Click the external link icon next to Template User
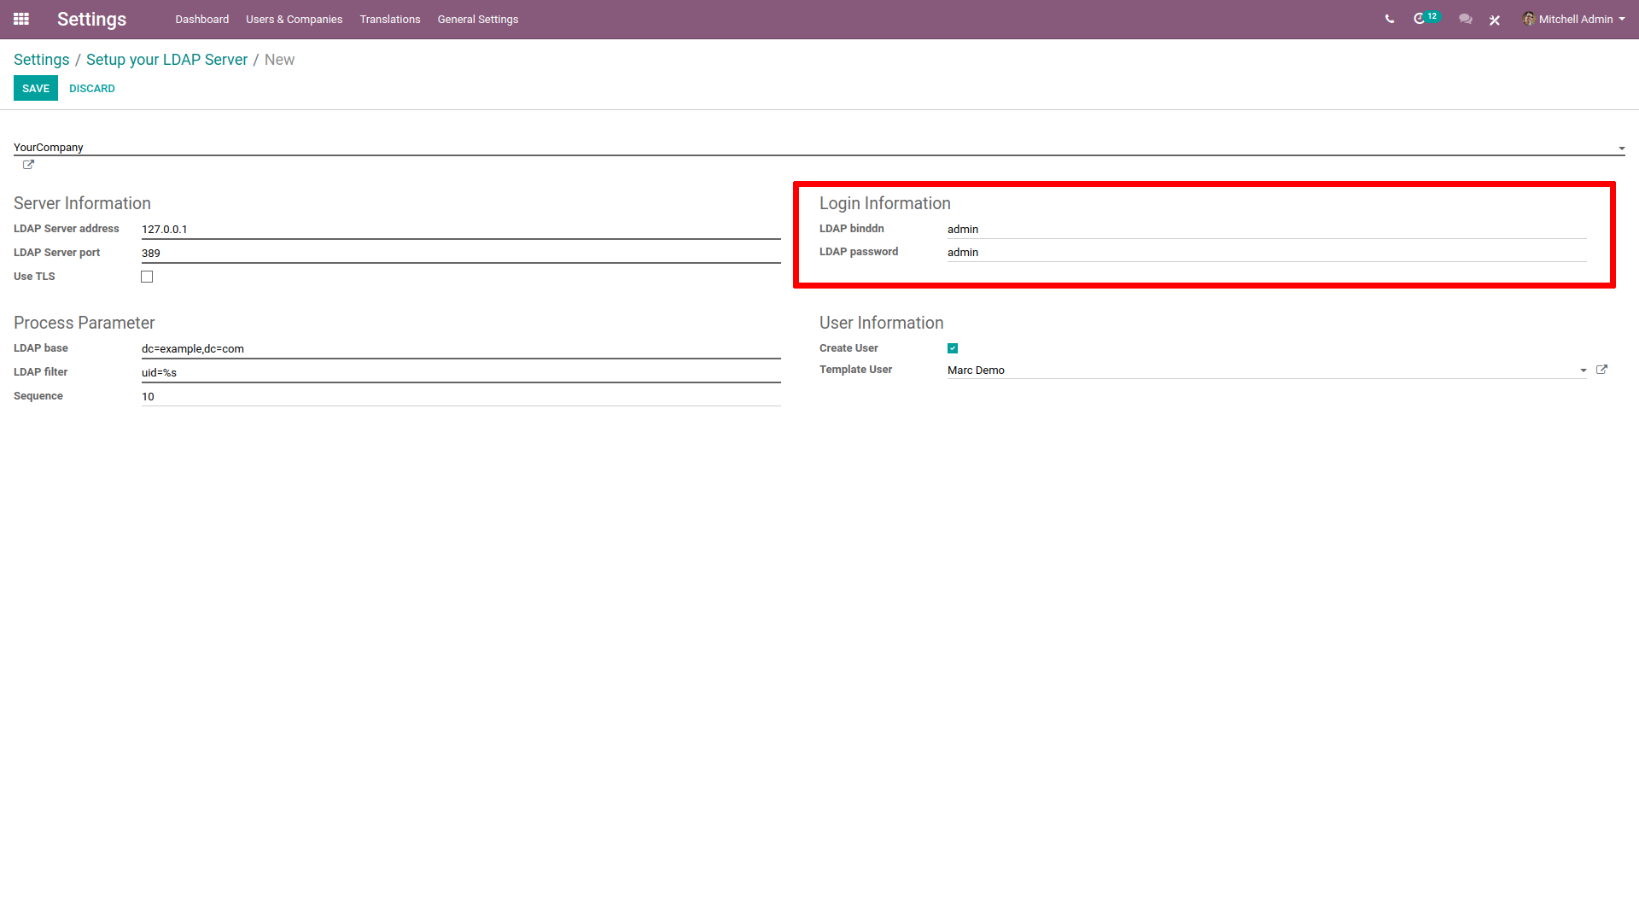 point(1601,370)
